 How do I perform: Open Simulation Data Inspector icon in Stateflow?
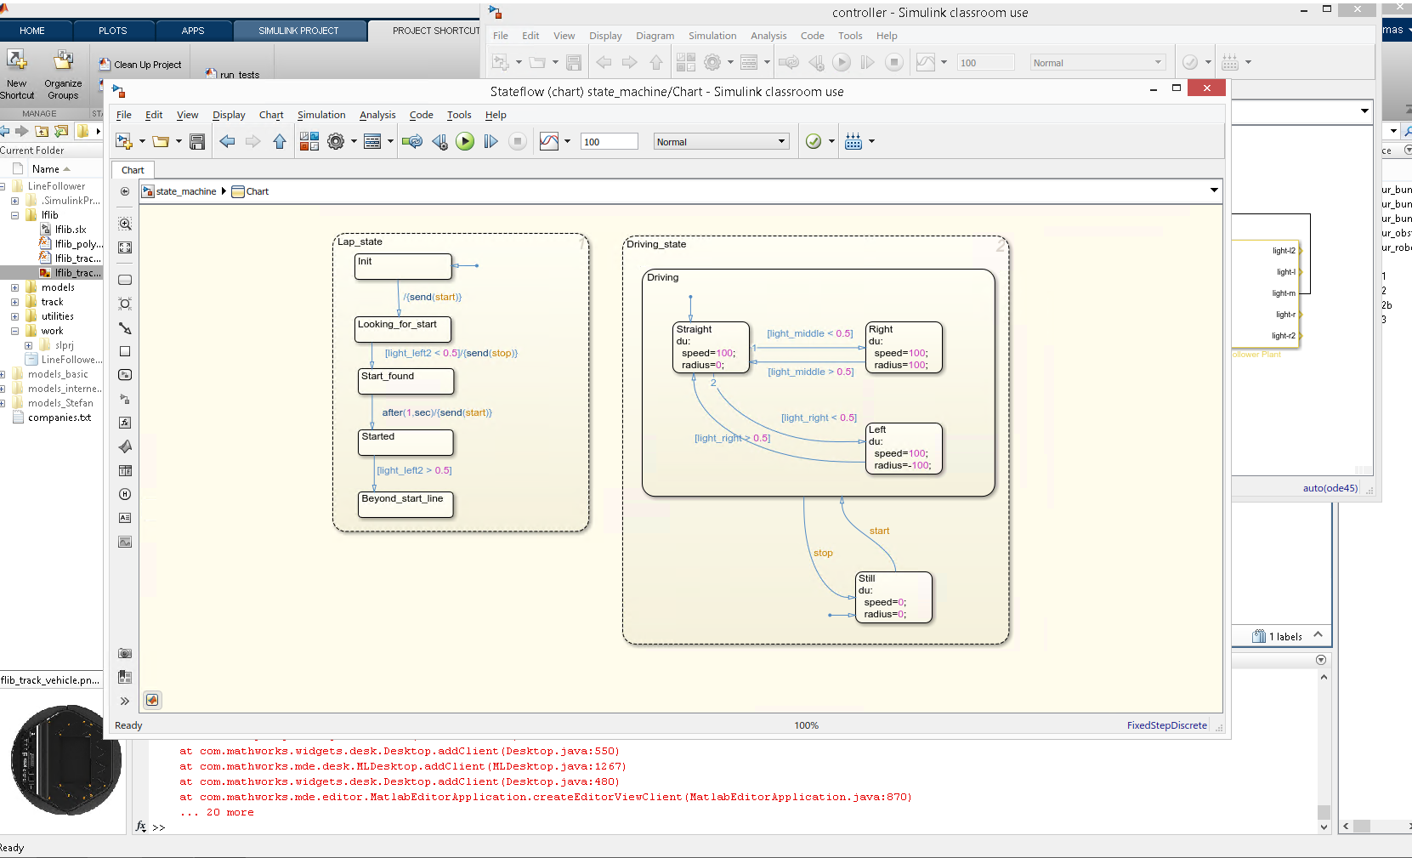pyautogui.click(x=549, y=142)
